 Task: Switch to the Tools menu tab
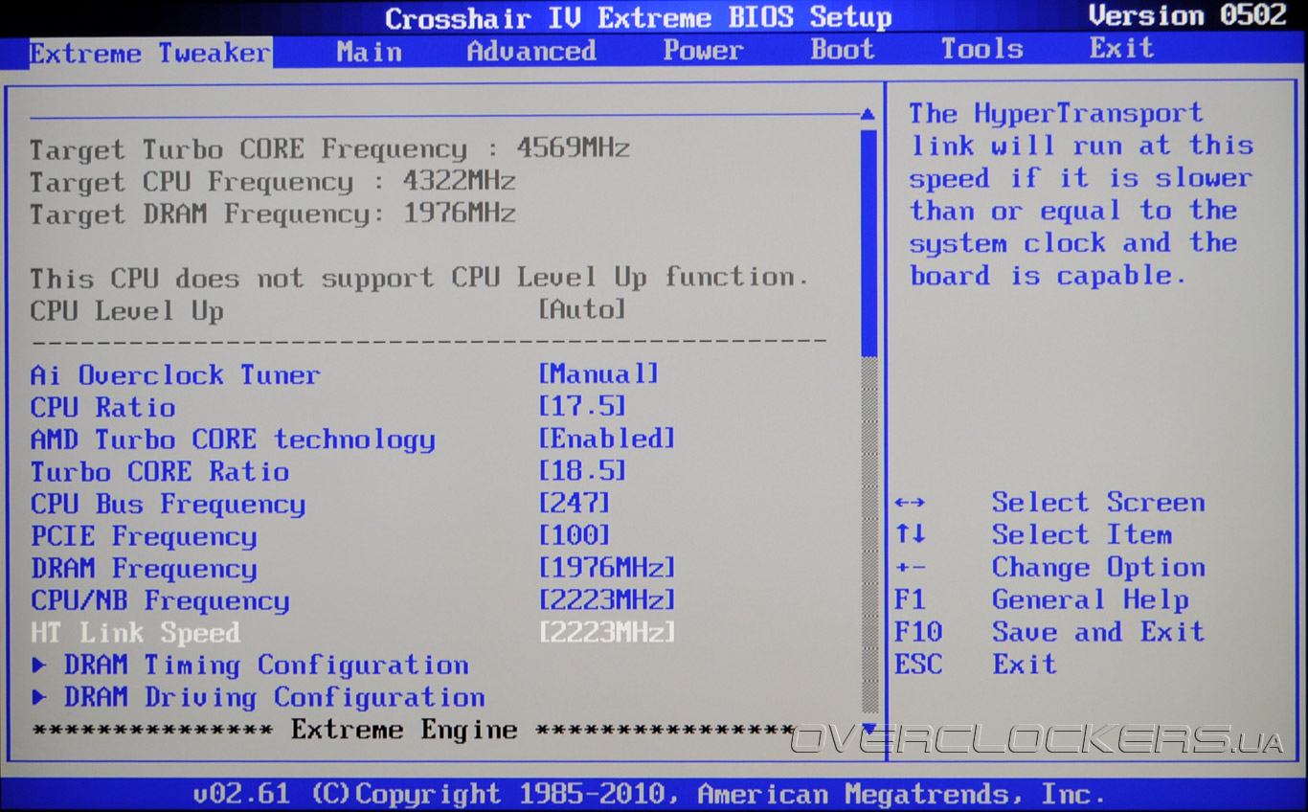pos(982,49)
